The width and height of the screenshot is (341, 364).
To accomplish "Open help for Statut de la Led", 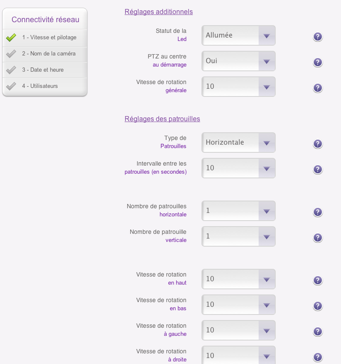I will [x=318, y=37].
